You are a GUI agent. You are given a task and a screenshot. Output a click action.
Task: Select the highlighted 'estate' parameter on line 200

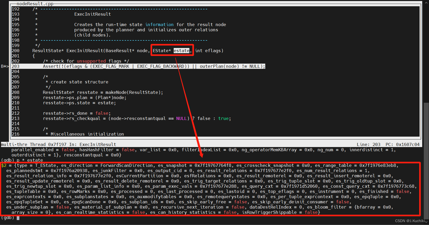(182, 51)
